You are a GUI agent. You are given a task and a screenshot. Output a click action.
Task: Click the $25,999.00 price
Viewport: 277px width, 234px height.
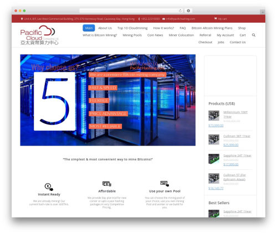(231, 145)
